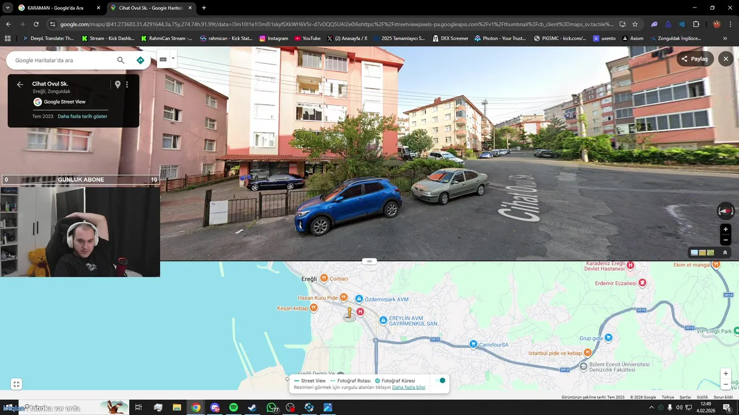The height and width of the screenshot is (415, 739).
Task: Click the Street View compass
Action: coord(725,211)
